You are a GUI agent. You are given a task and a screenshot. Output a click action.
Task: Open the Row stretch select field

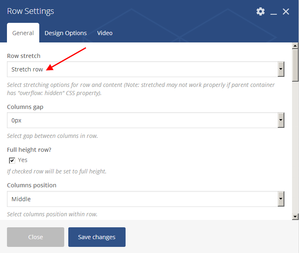(x=142, y=69)
